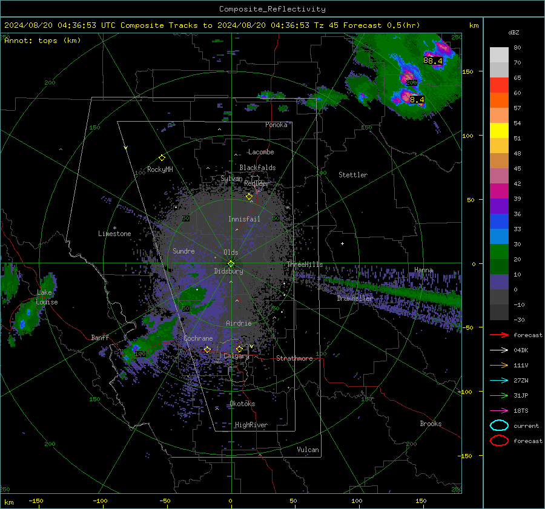Screen dimensions: 545x509
Task: Click the Banff town label
Action: pyautogui.click(x=100, y=337)
